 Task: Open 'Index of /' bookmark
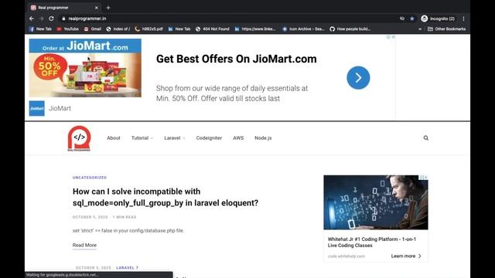[x=118, y=29]
